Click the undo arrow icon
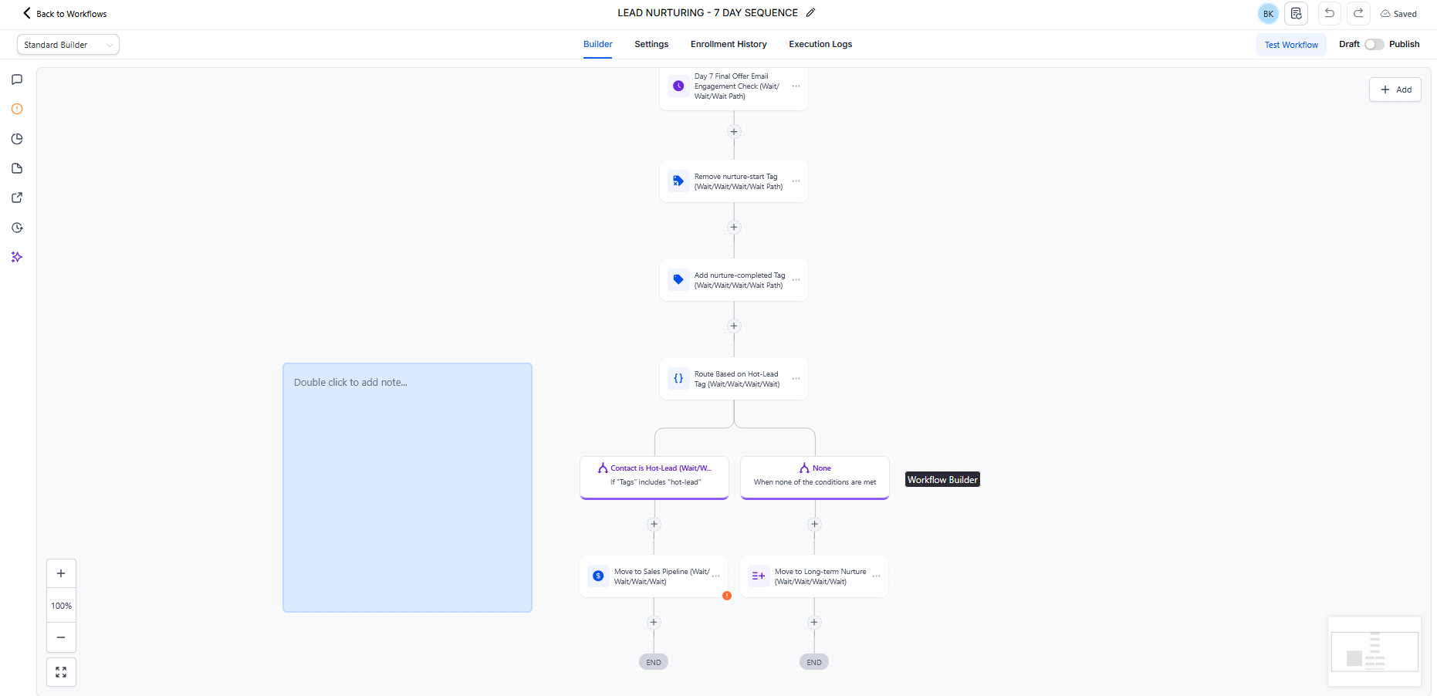1437x696 pixels. pyautogui.click(x=1329, y=14)
